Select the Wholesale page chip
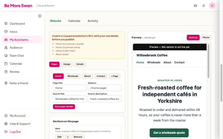223x139 pixels. (73, 76)
